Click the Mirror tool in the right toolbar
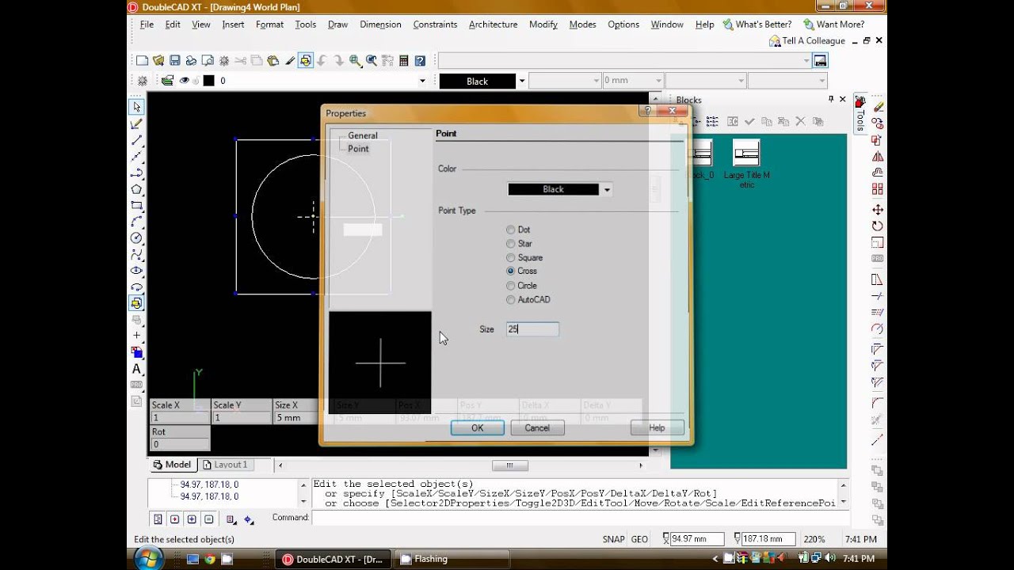The height and width of the screenshot is (570, 1014). 877,157
